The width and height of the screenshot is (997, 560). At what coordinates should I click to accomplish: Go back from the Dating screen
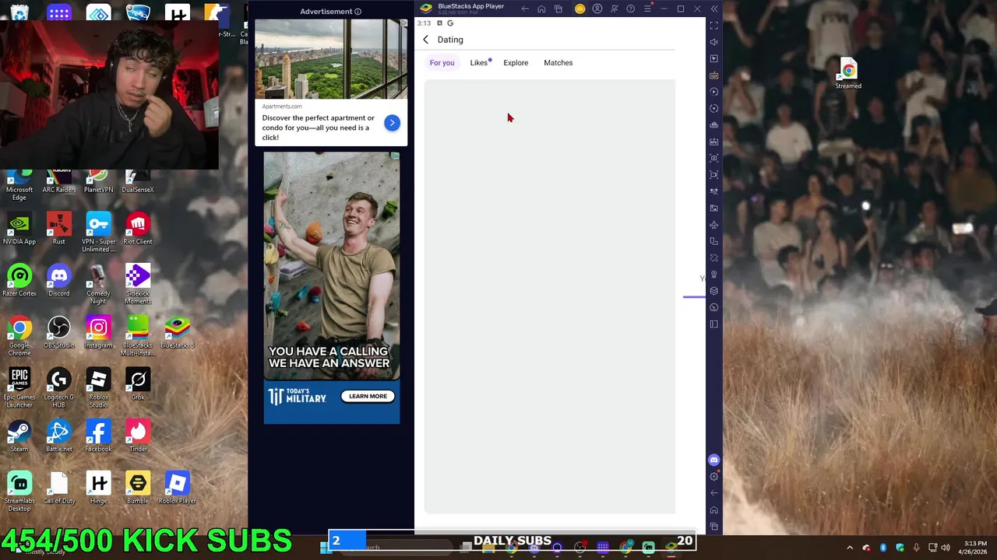[425, 40]
